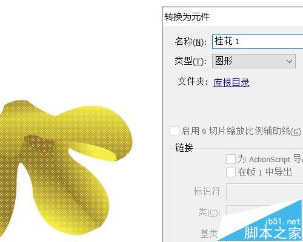Click the 类型(T) label
Viewport: 303px width, 242px height.
190,61
